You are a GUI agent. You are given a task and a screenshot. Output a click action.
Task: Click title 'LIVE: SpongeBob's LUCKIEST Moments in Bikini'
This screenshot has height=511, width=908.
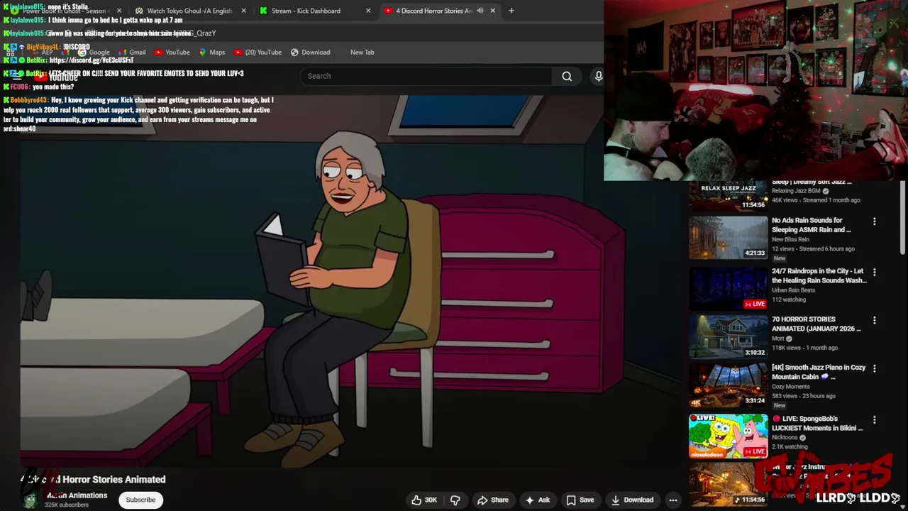[817, 423]
